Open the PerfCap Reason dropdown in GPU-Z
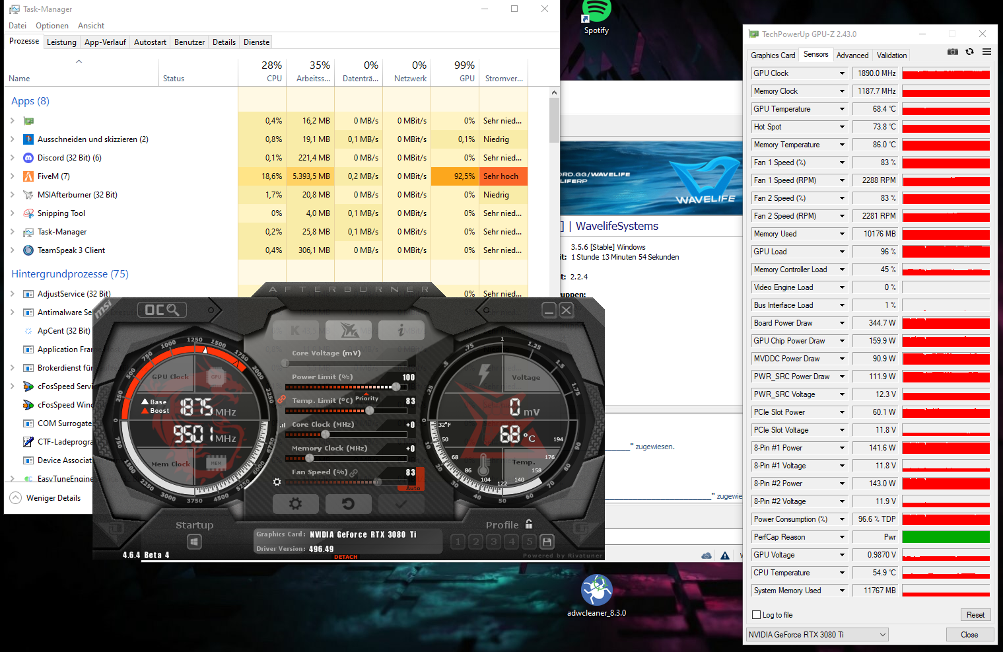This screenshot has width=1003, height=652. pos(842,537)
